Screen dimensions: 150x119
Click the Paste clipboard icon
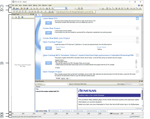click(x=37, y=8)
